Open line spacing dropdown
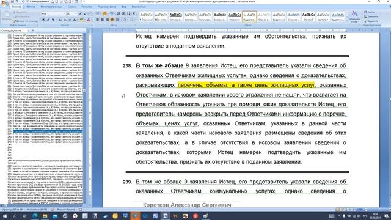Image resolution: width=391 pixels, height=220 pixels. coord(118,20)
